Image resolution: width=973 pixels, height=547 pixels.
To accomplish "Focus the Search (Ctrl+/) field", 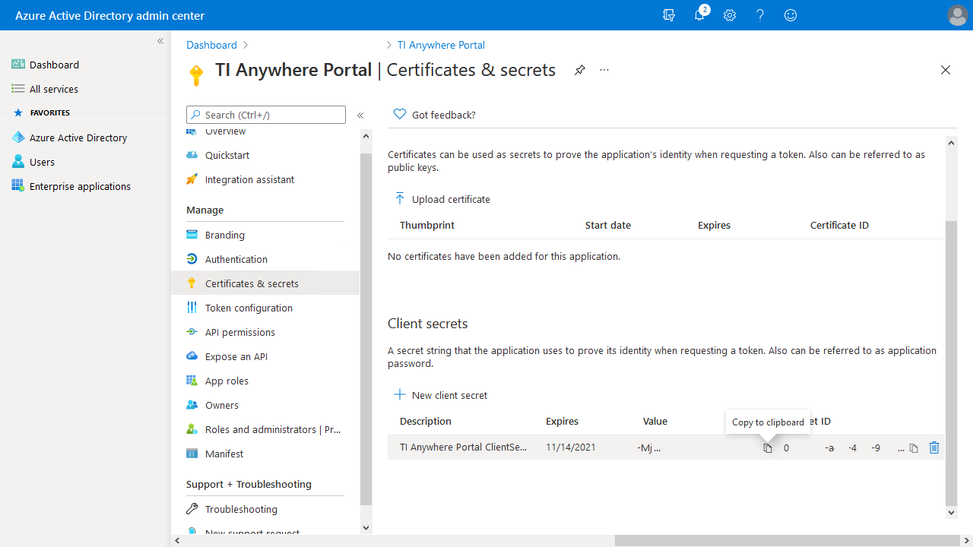I will (x=266, y=115).
